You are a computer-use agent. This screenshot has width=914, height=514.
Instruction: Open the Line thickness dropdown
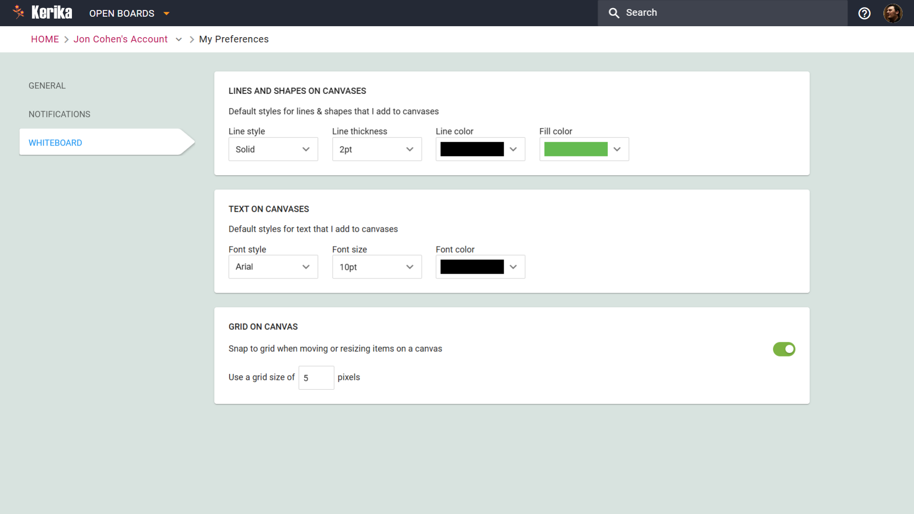[377, 149]
